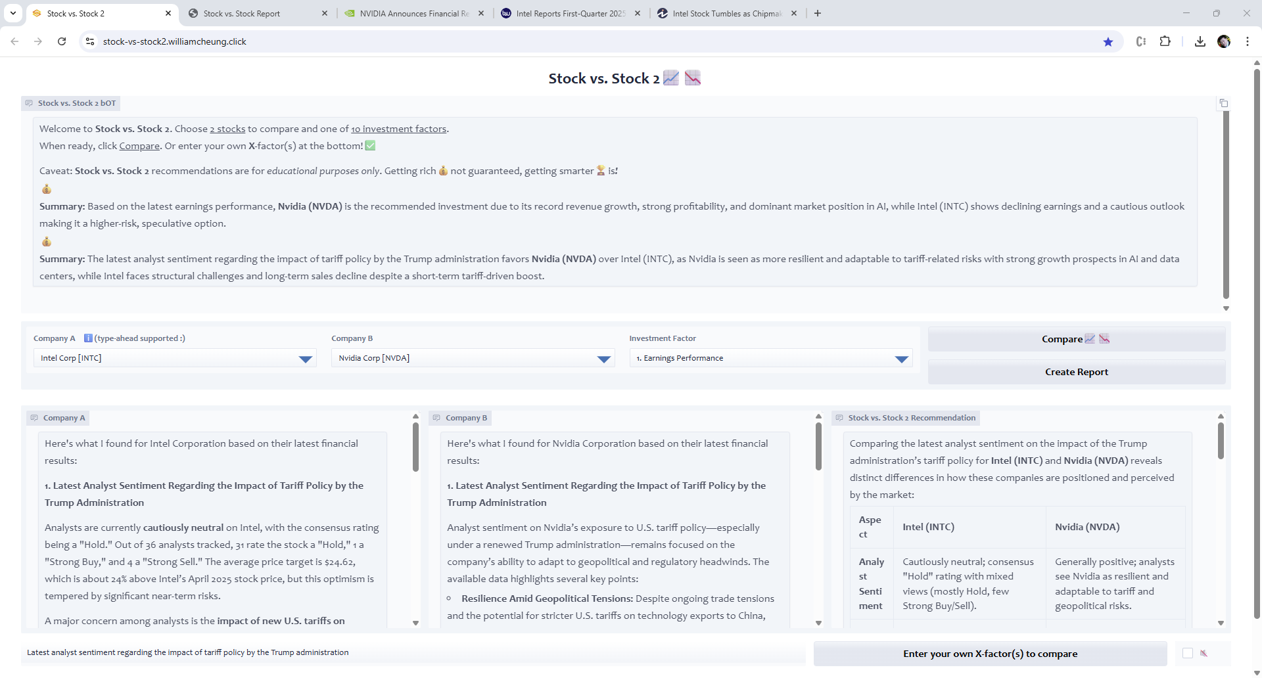Click the muted speaker icon at bottom right
1262x678 pixels.
[1204, 653]
